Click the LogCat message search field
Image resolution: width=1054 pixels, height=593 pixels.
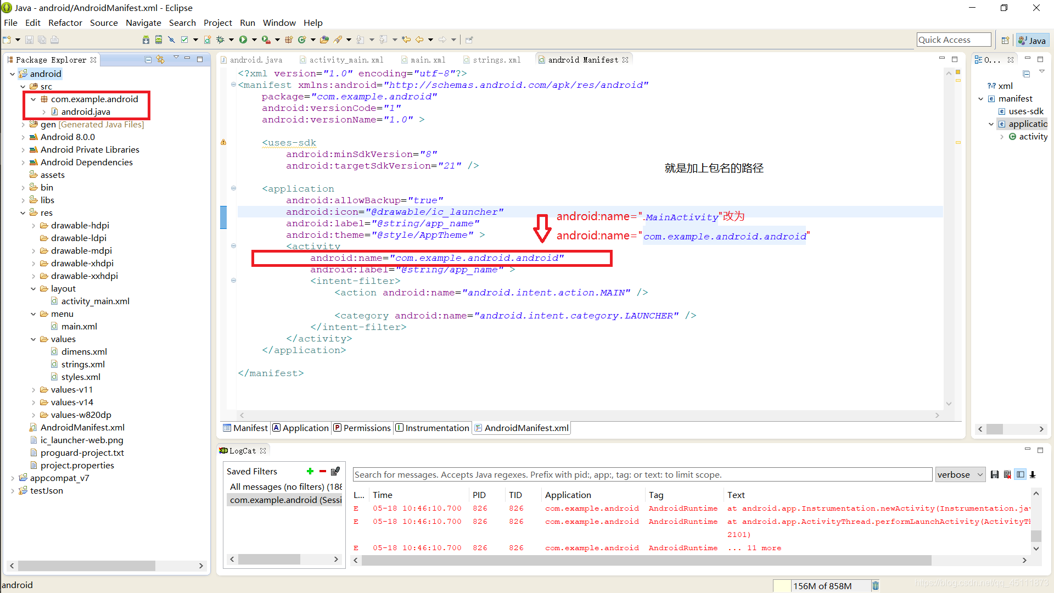642,475
